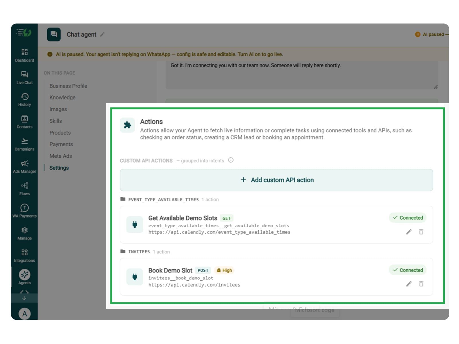Viewport: 459px width, 344px height.
Task: Open Flows in the sidebar
Action: [x=24, y=189]
